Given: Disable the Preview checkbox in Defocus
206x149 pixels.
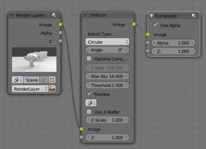Looking at the screenshot, I should pos(89,94).
